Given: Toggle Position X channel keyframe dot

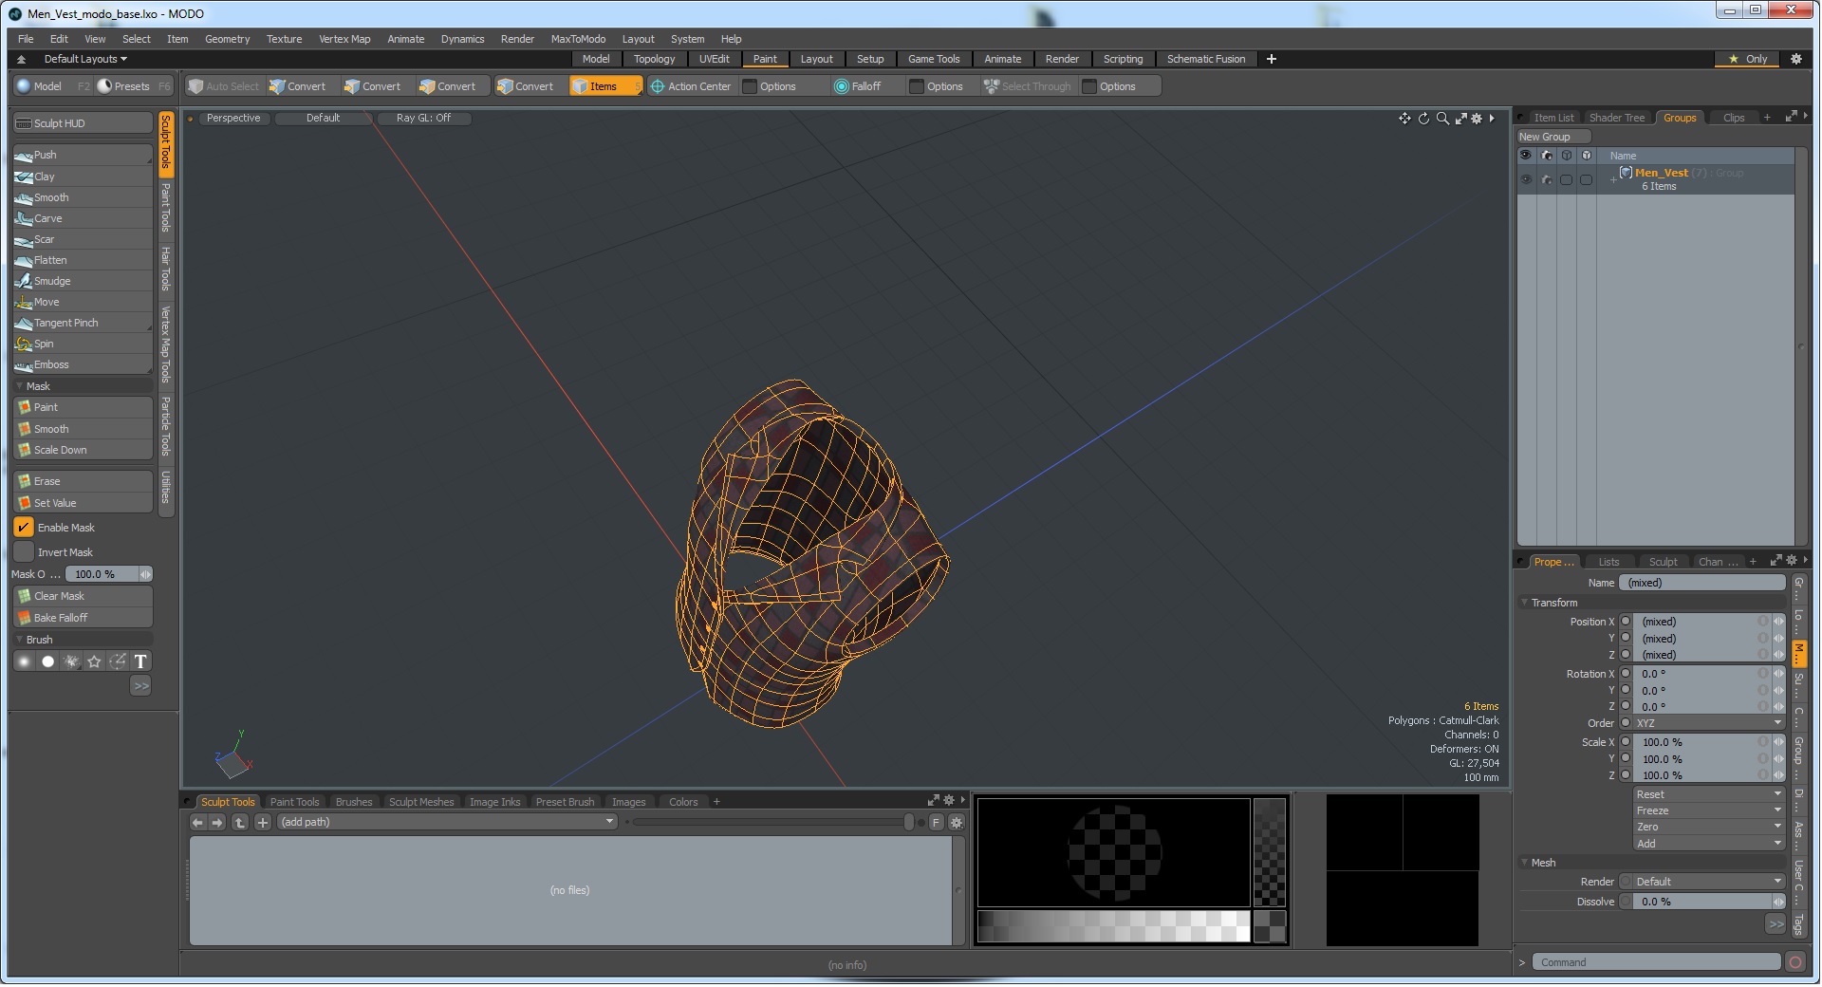Looking at the screenshot, I should coord(1626,622).
